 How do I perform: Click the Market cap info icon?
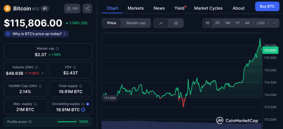[x=57, y=49]
